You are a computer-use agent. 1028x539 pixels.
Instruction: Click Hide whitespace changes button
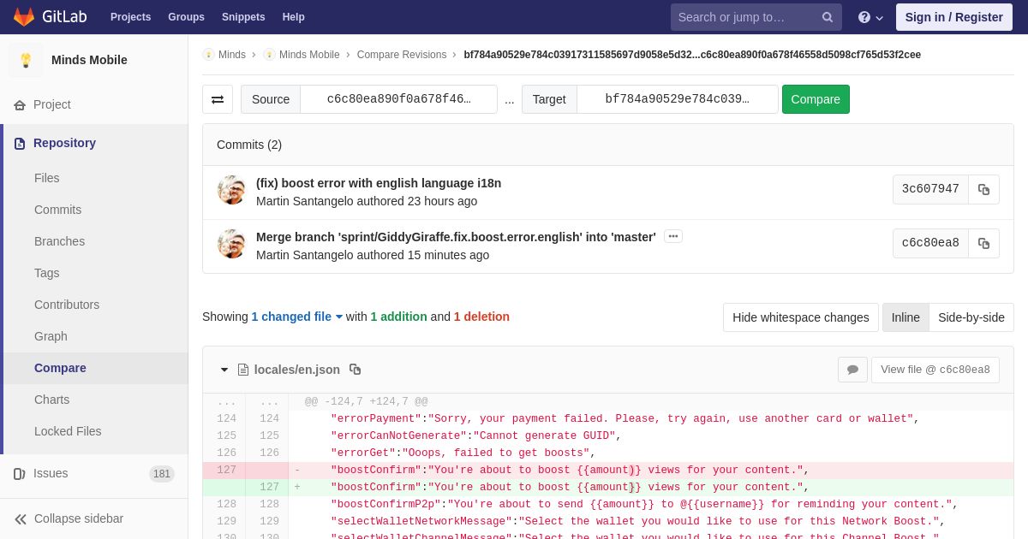click(x=800, y=317)
